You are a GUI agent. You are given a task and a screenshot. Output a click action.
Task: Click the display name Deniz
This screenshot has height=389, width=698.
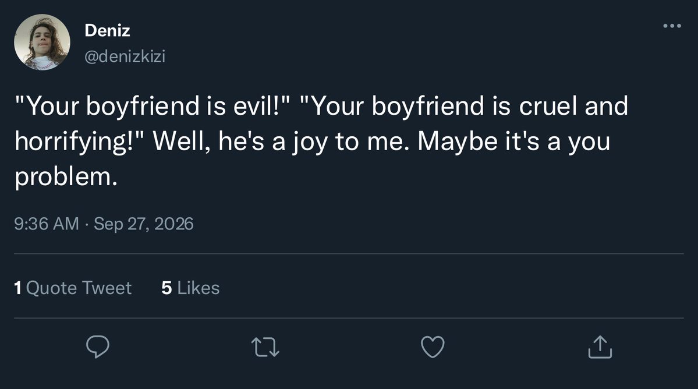pos(107,30)
